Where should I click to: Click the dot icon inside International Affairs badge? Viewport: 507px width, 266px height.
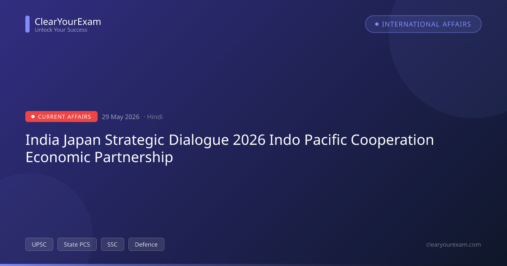(377, 24)
